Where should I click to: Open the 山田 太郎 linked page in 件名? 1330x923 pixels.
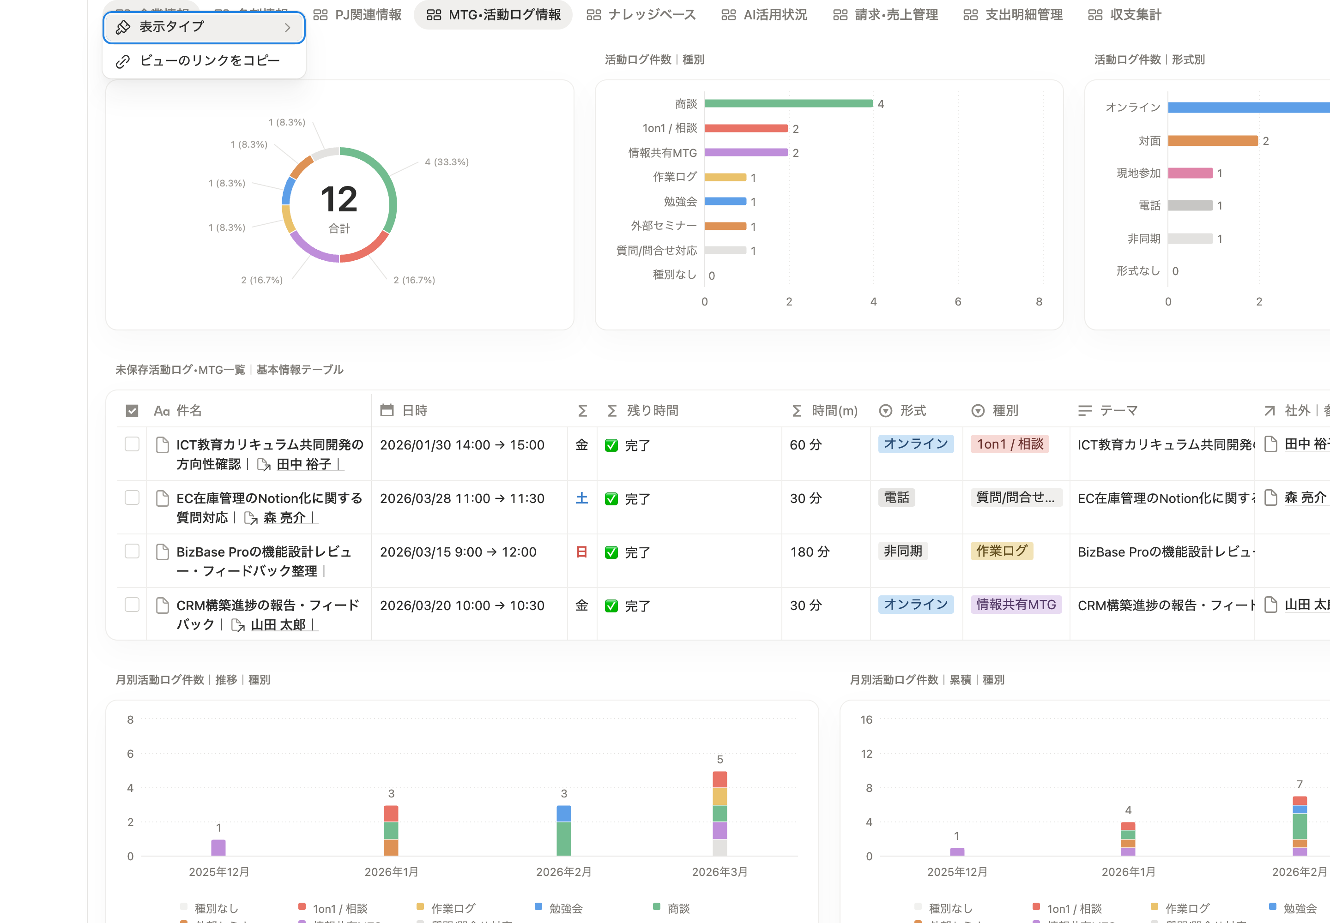tap(278, 624)
